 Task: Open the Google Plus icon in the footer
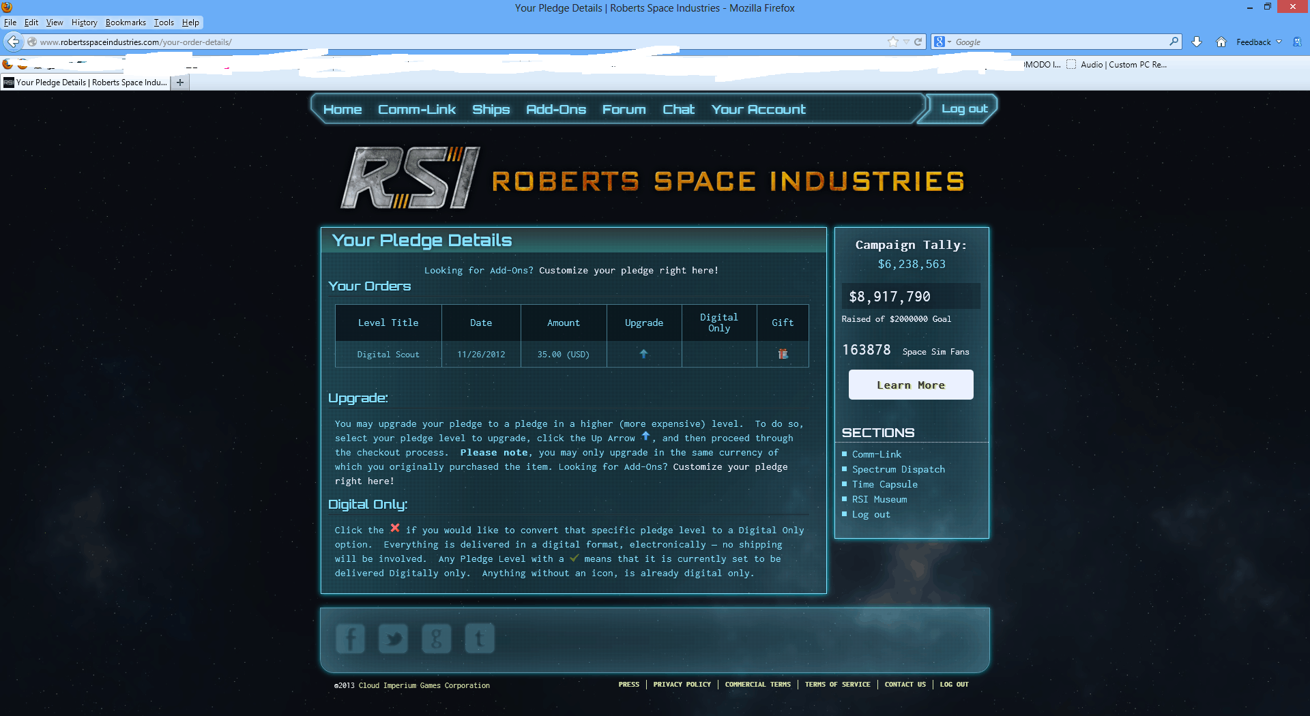click(436, 639)
